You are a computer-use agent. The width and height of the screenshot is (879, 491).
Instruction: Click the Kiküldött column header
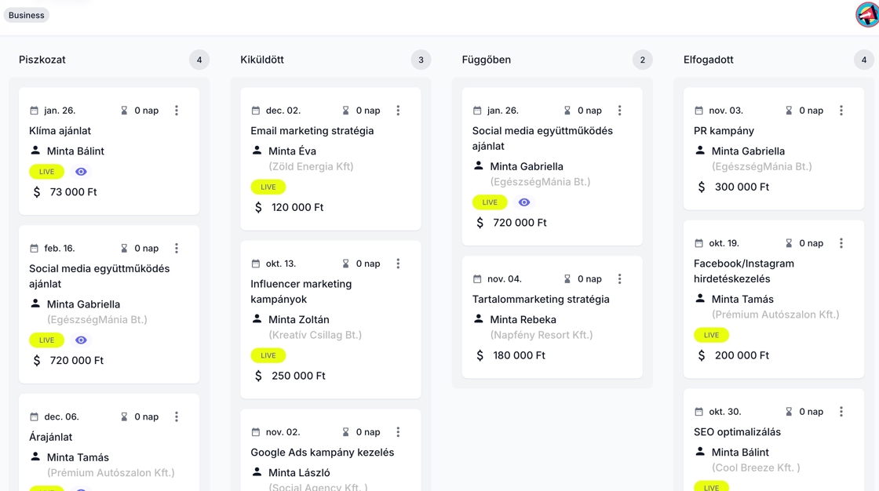click(x=262, y=60)
